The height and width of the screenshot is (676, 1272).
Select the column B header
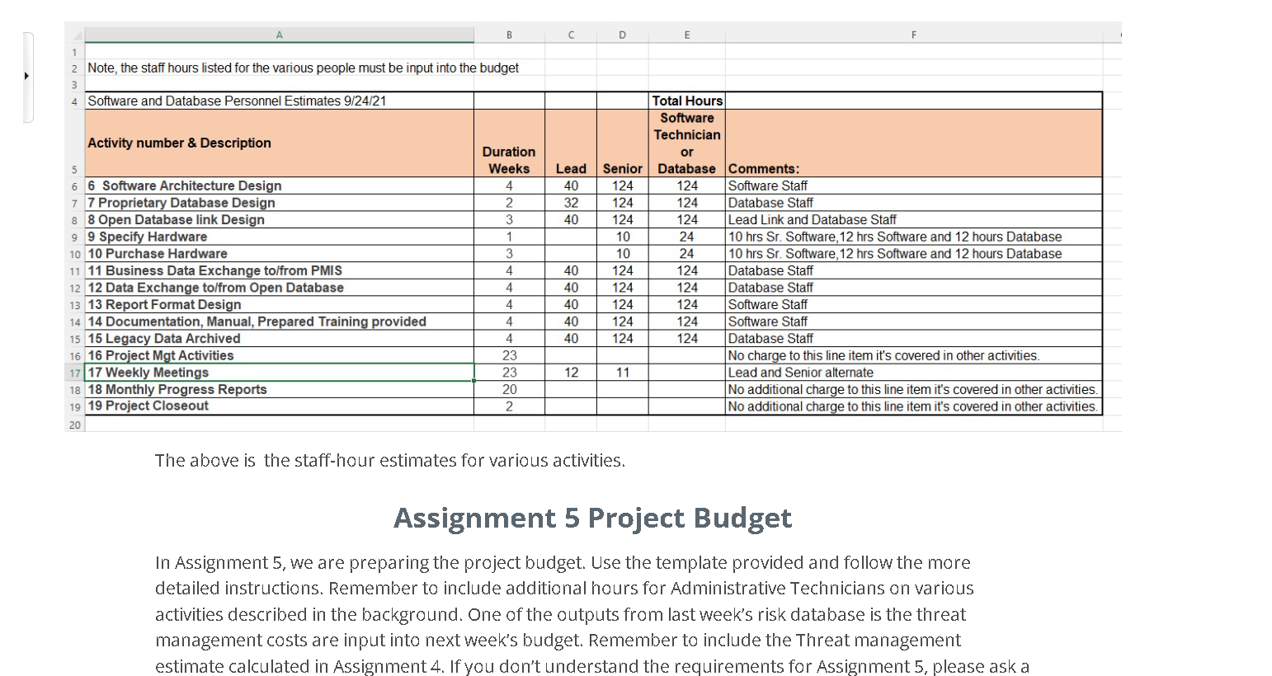[x=509, y=35]
